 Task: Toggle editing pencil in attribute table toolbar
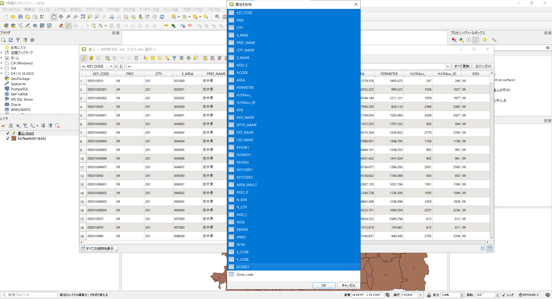(84, 58)
